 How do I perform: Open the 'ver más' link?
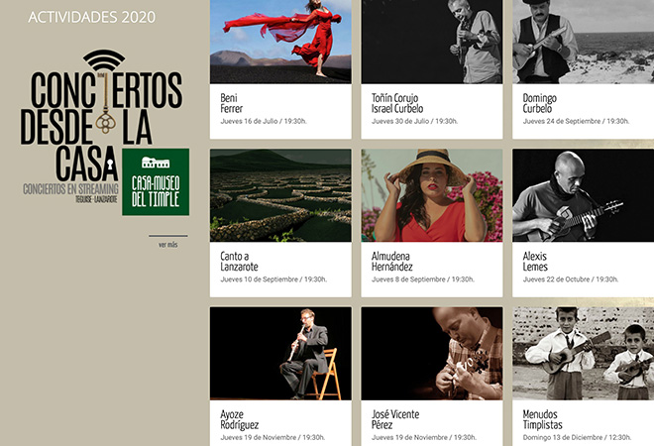pos(167,244)
